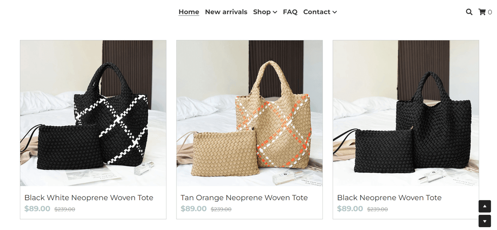This screenshot has height=230, width=497.
Task: Click the black and white tote photo
Action: (x=93, y=113)
